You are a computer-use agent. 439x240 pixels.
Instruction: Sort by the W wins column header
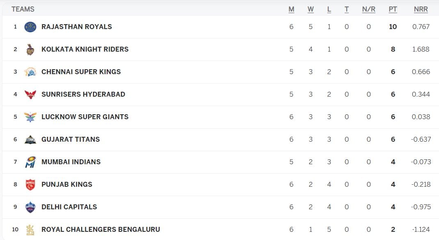pyautogui.click(x=311, y=9)
